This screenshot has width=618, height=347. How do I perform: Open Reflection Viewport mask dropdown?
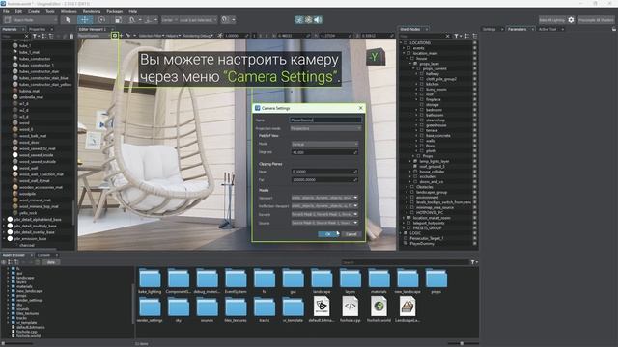pyautogui.click(x=324, y=205)
